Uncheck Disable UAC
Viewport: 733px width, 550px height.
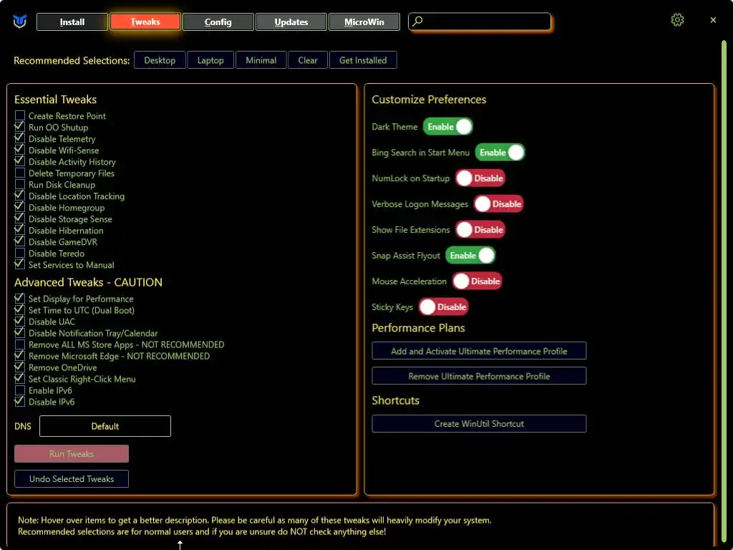click(x=19, y=322)
